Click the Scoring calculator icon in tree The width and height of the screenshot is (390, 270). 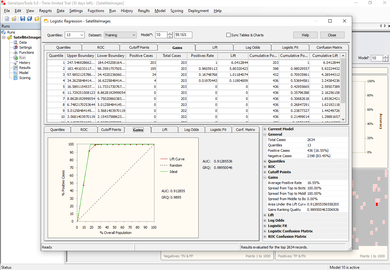tap(15, 78)
